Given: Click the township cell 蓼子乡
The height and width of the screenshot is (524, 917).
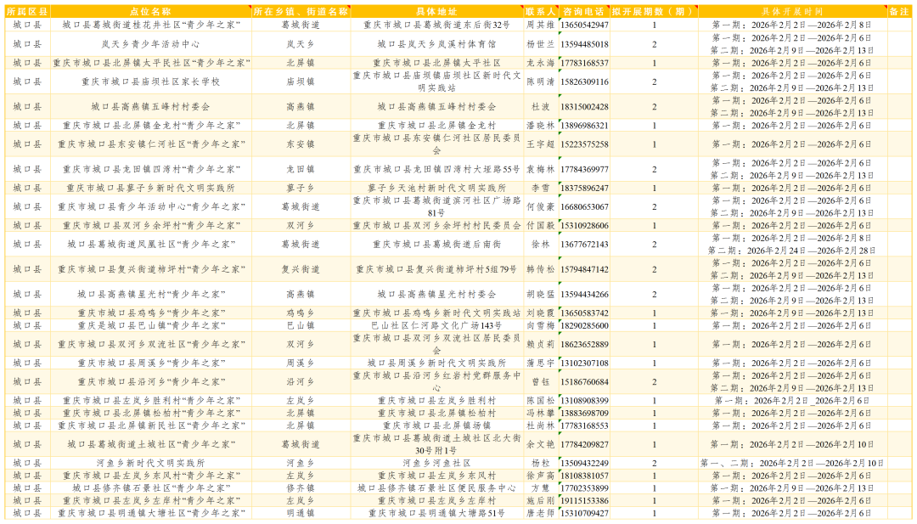Looking at the screenshot, I should (x=301, y=188).
